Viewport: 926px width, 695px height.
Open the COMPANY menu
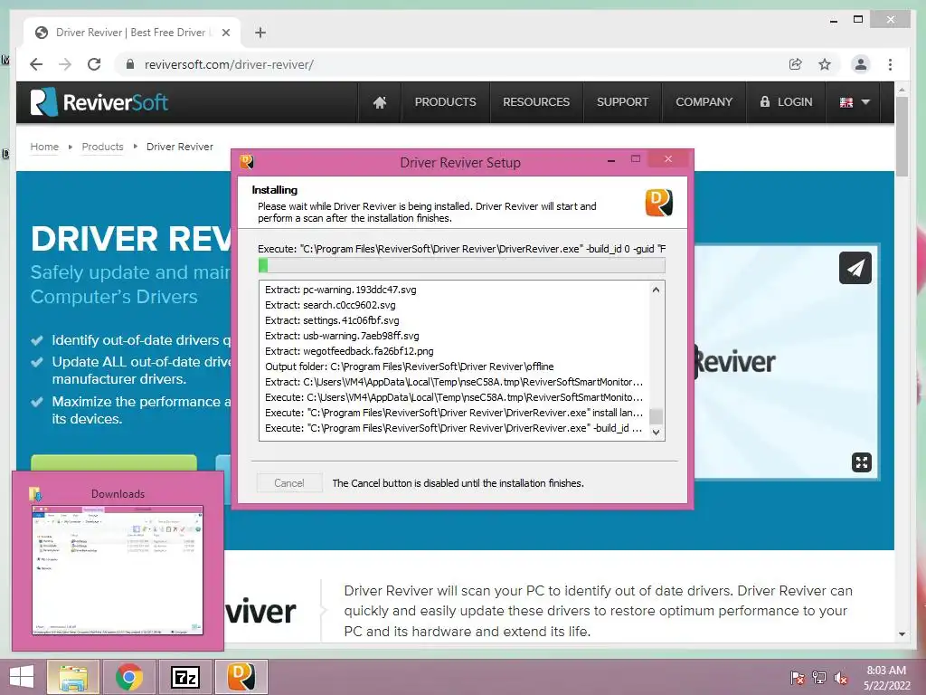coord(704,102)
